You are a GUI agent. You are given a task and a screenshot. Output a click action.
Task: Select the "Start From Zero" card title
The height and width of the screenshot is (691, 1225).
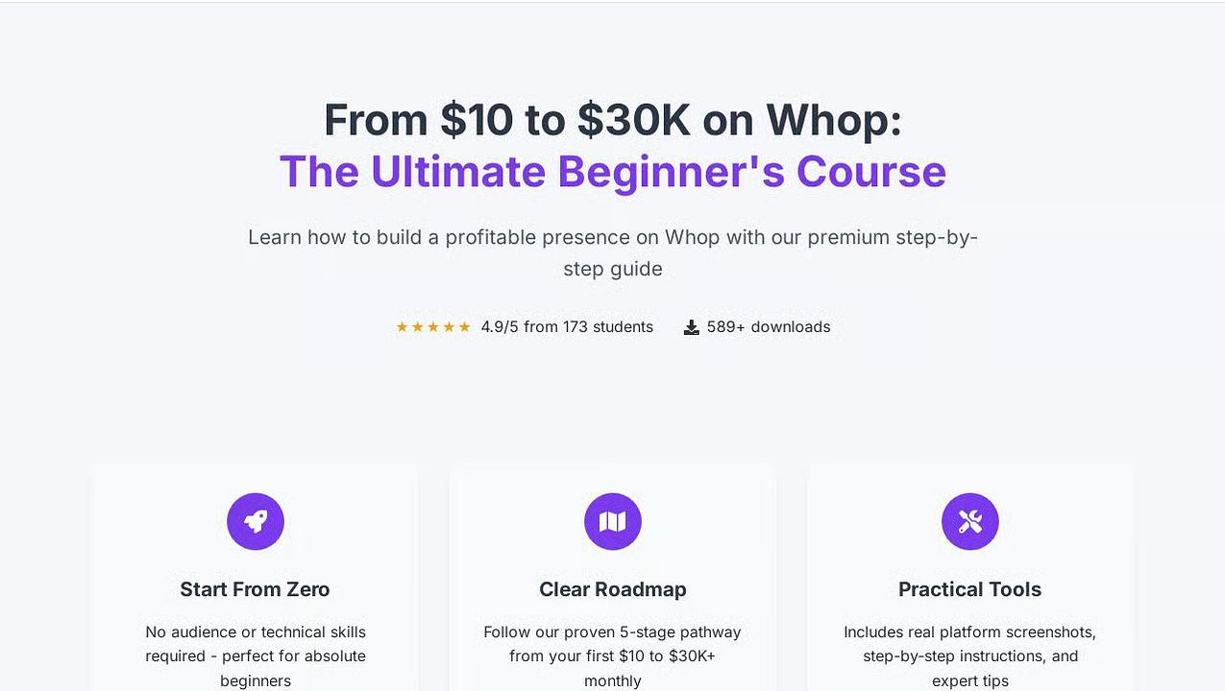[x=256, y=589]
